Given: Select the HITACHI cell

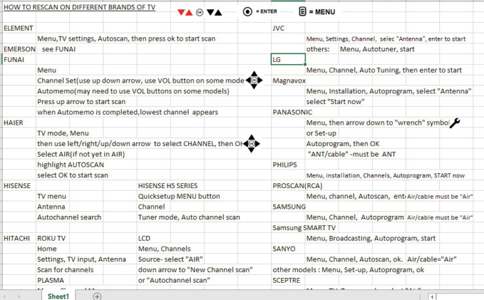Looking at the screenshot, I should (x=17, y=238).
